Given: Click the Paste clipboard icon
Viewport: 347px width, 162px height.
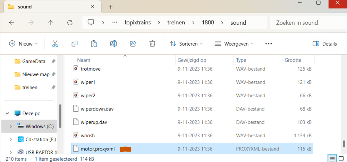Looking at the screenshot, I should coord(94,44).
